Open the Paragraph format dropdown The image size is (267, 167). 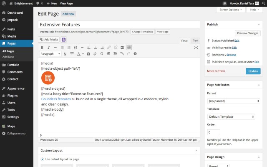(50, 53)
